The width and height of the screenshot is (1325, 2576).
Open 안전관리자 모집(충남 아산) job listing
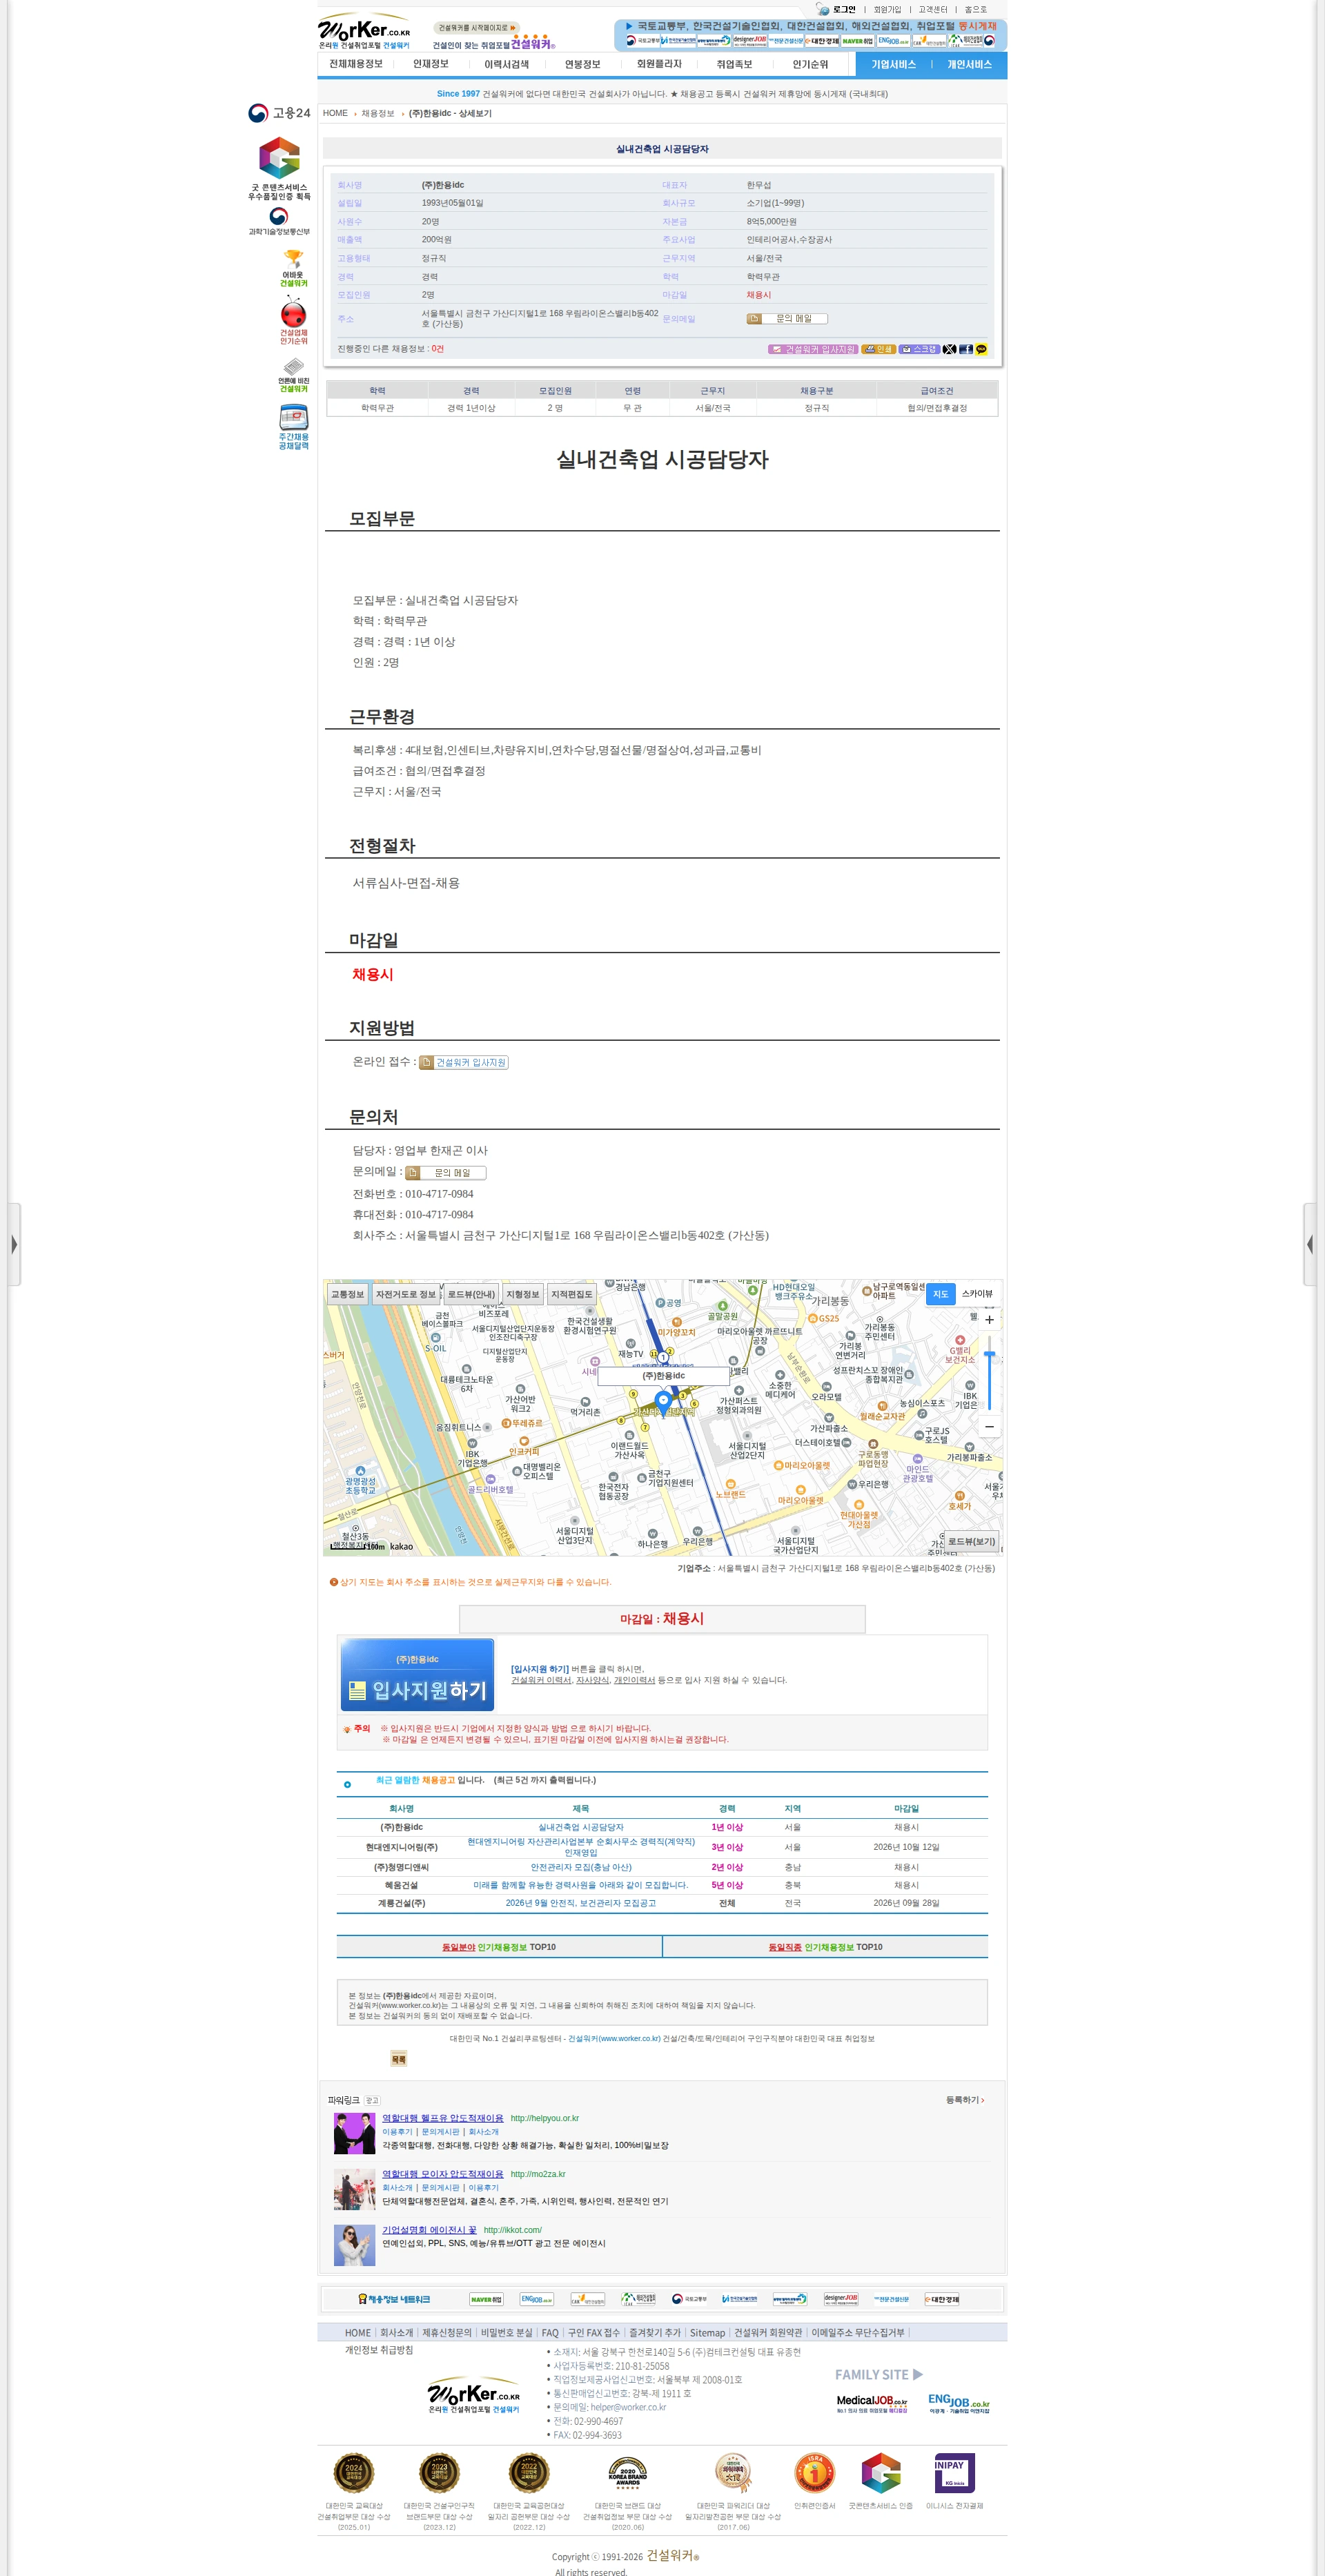pos(580,1867)
